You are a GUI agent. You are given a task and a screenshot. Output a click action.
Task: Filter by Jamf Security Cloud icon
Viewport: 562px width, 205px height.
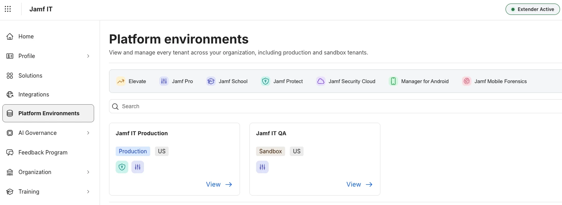coord(321,81)
